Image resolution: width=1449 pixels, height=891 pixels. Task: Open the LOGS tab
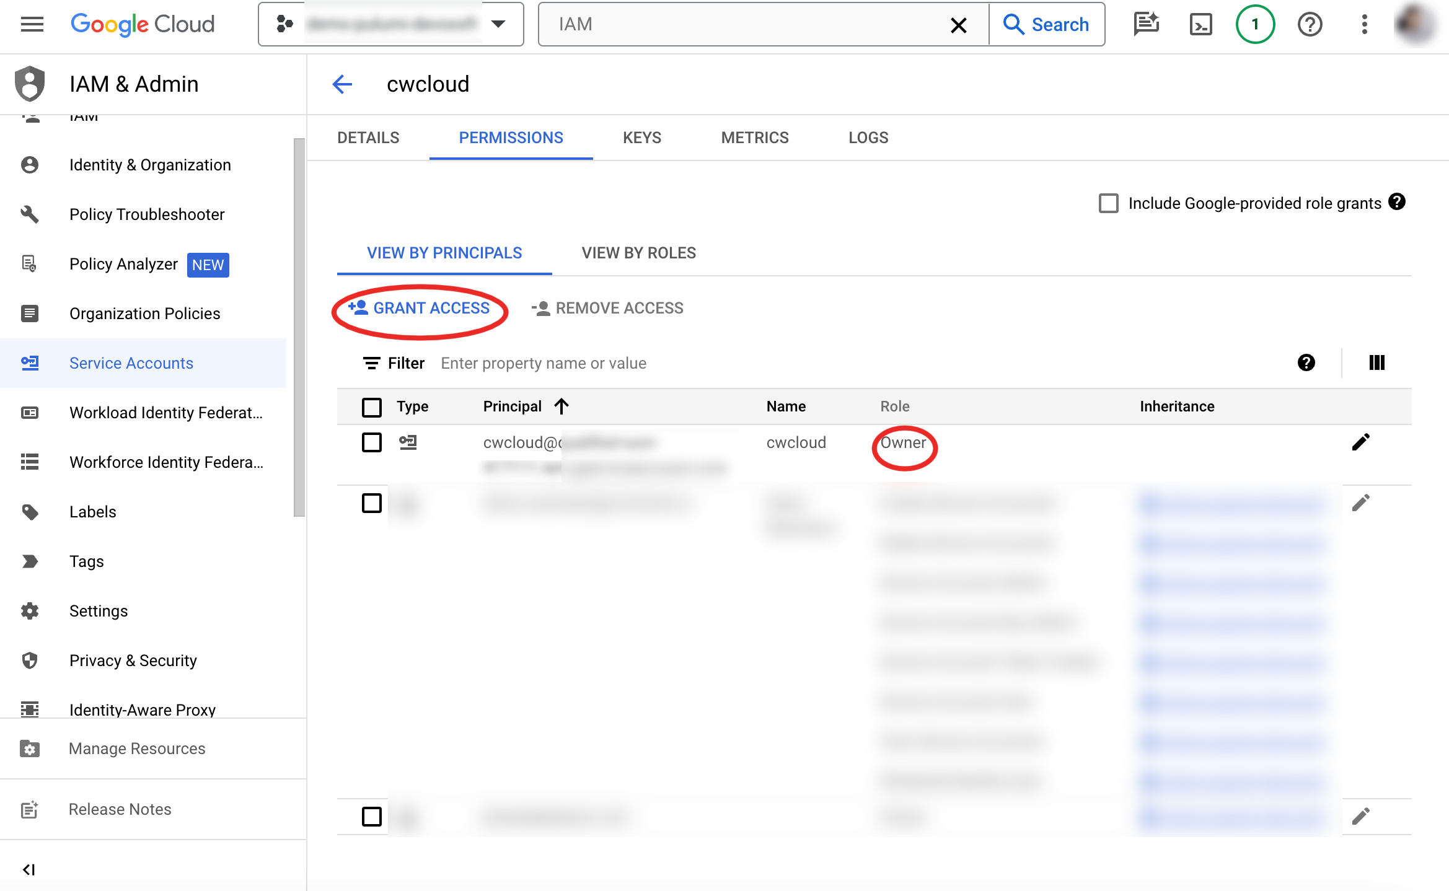point(868,138)
